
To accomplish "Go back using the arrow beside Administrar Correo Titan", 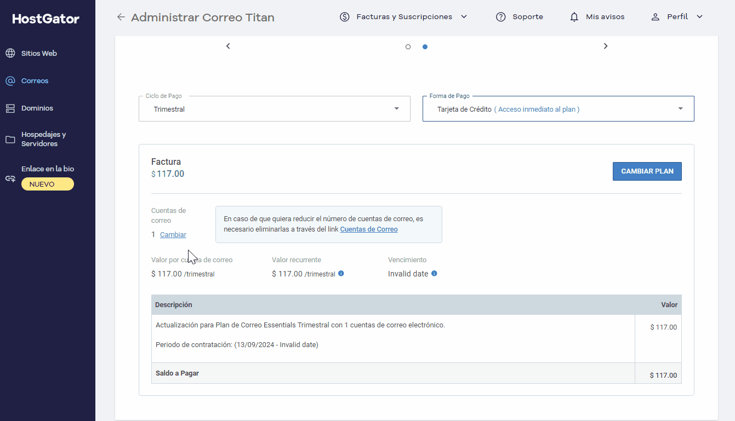I will click(121, 17).
